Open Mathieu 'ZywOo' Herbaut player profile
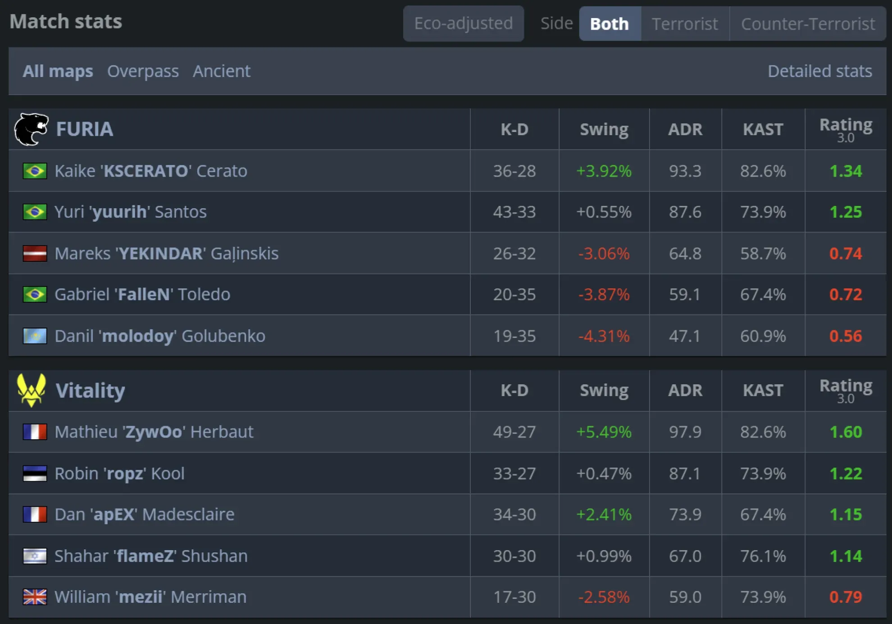 (154, 432)
